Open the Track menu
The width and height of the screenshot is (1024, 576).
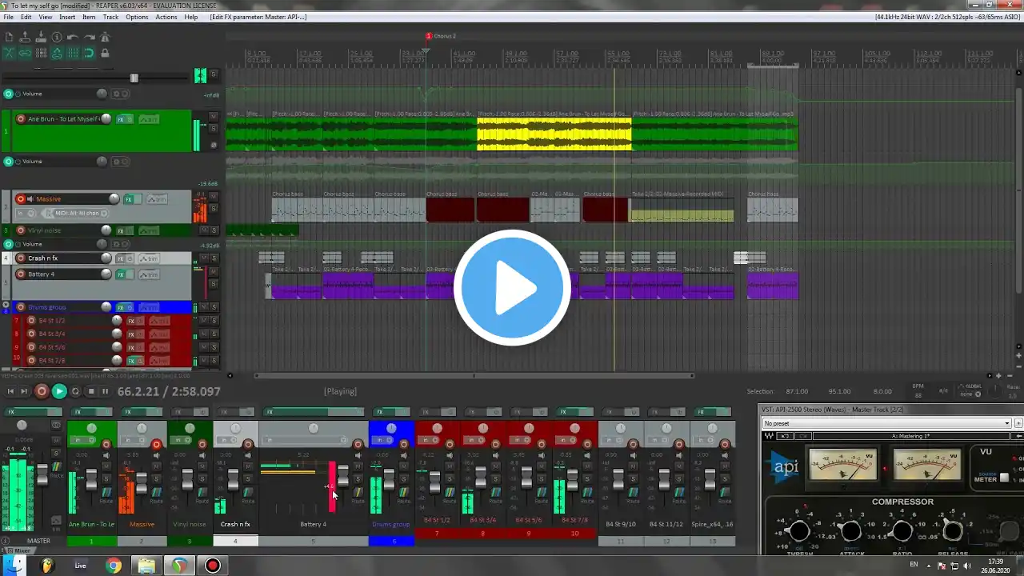[110, 17]
